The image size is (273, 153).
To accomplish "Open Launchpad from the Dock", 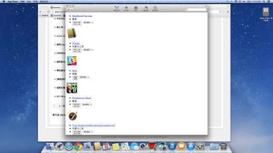I will point(59,146).
